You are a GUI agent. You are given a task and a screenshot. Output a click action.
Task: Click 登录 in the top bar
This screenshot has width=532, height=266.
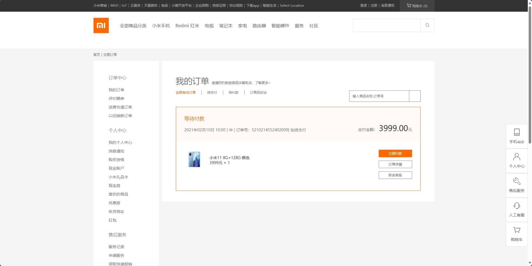(363, 6)
